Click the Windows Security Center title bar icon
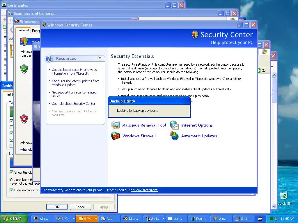Viewport: 298px width, 223px height. tap(44, 25)
